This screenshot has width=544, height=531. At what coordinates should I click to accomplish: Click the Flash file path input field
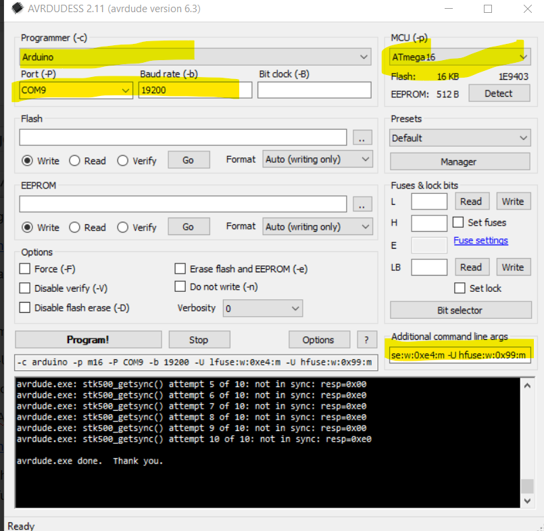coord(183,137)
